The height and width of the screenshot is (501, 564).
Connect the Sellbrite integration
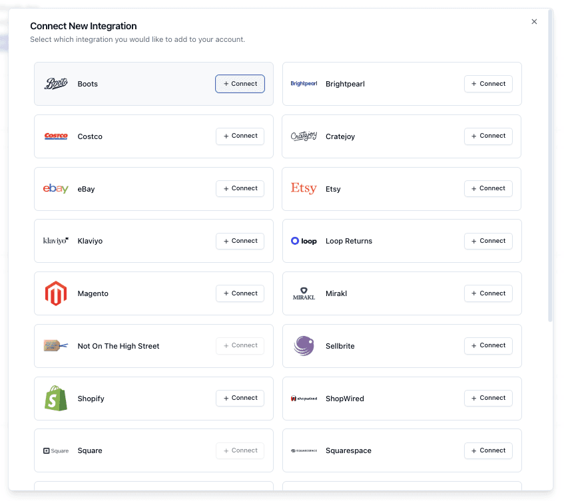(x=488, y=346)
